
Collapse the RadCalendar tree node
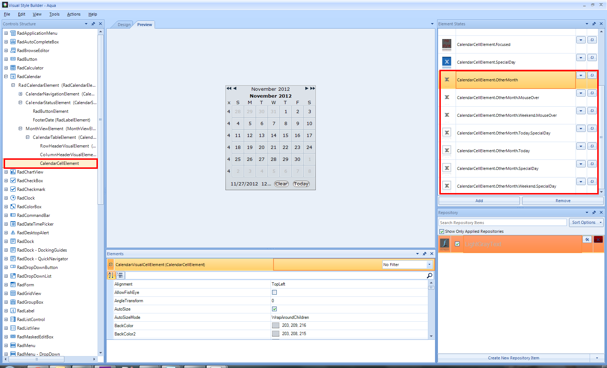pos(6,76)
